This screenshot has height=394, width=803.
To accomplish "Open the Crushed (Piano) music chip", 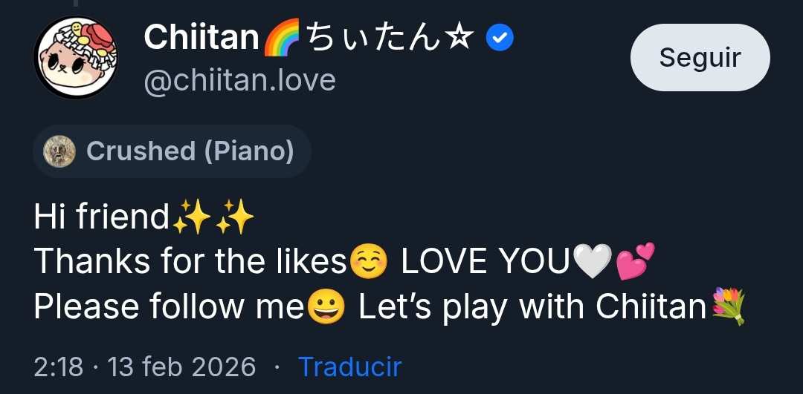I will 190,151.
